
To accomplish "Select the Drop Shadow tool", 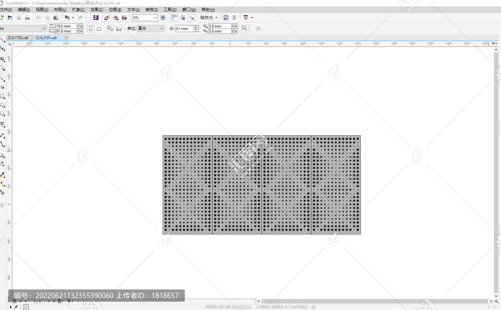I will [2, 156].
